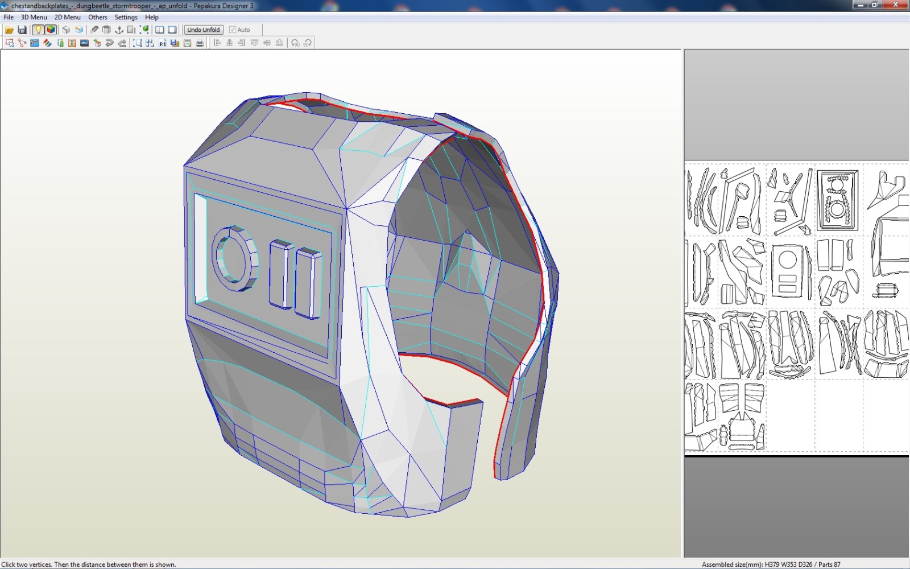Open the 2D Menu
This screenshot has height=569, width=910.
(x=68, y=17)
